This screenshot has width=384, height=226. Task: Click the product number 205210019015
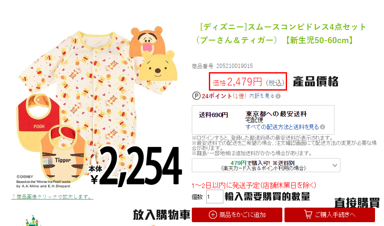(235, 66)
